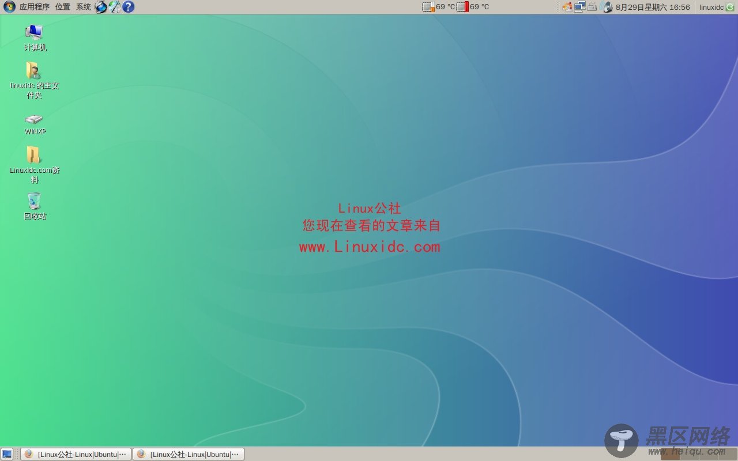Open the linuxidc user switcher menu
This screenshot has width=738, height=461.
[x=711, y=7]
